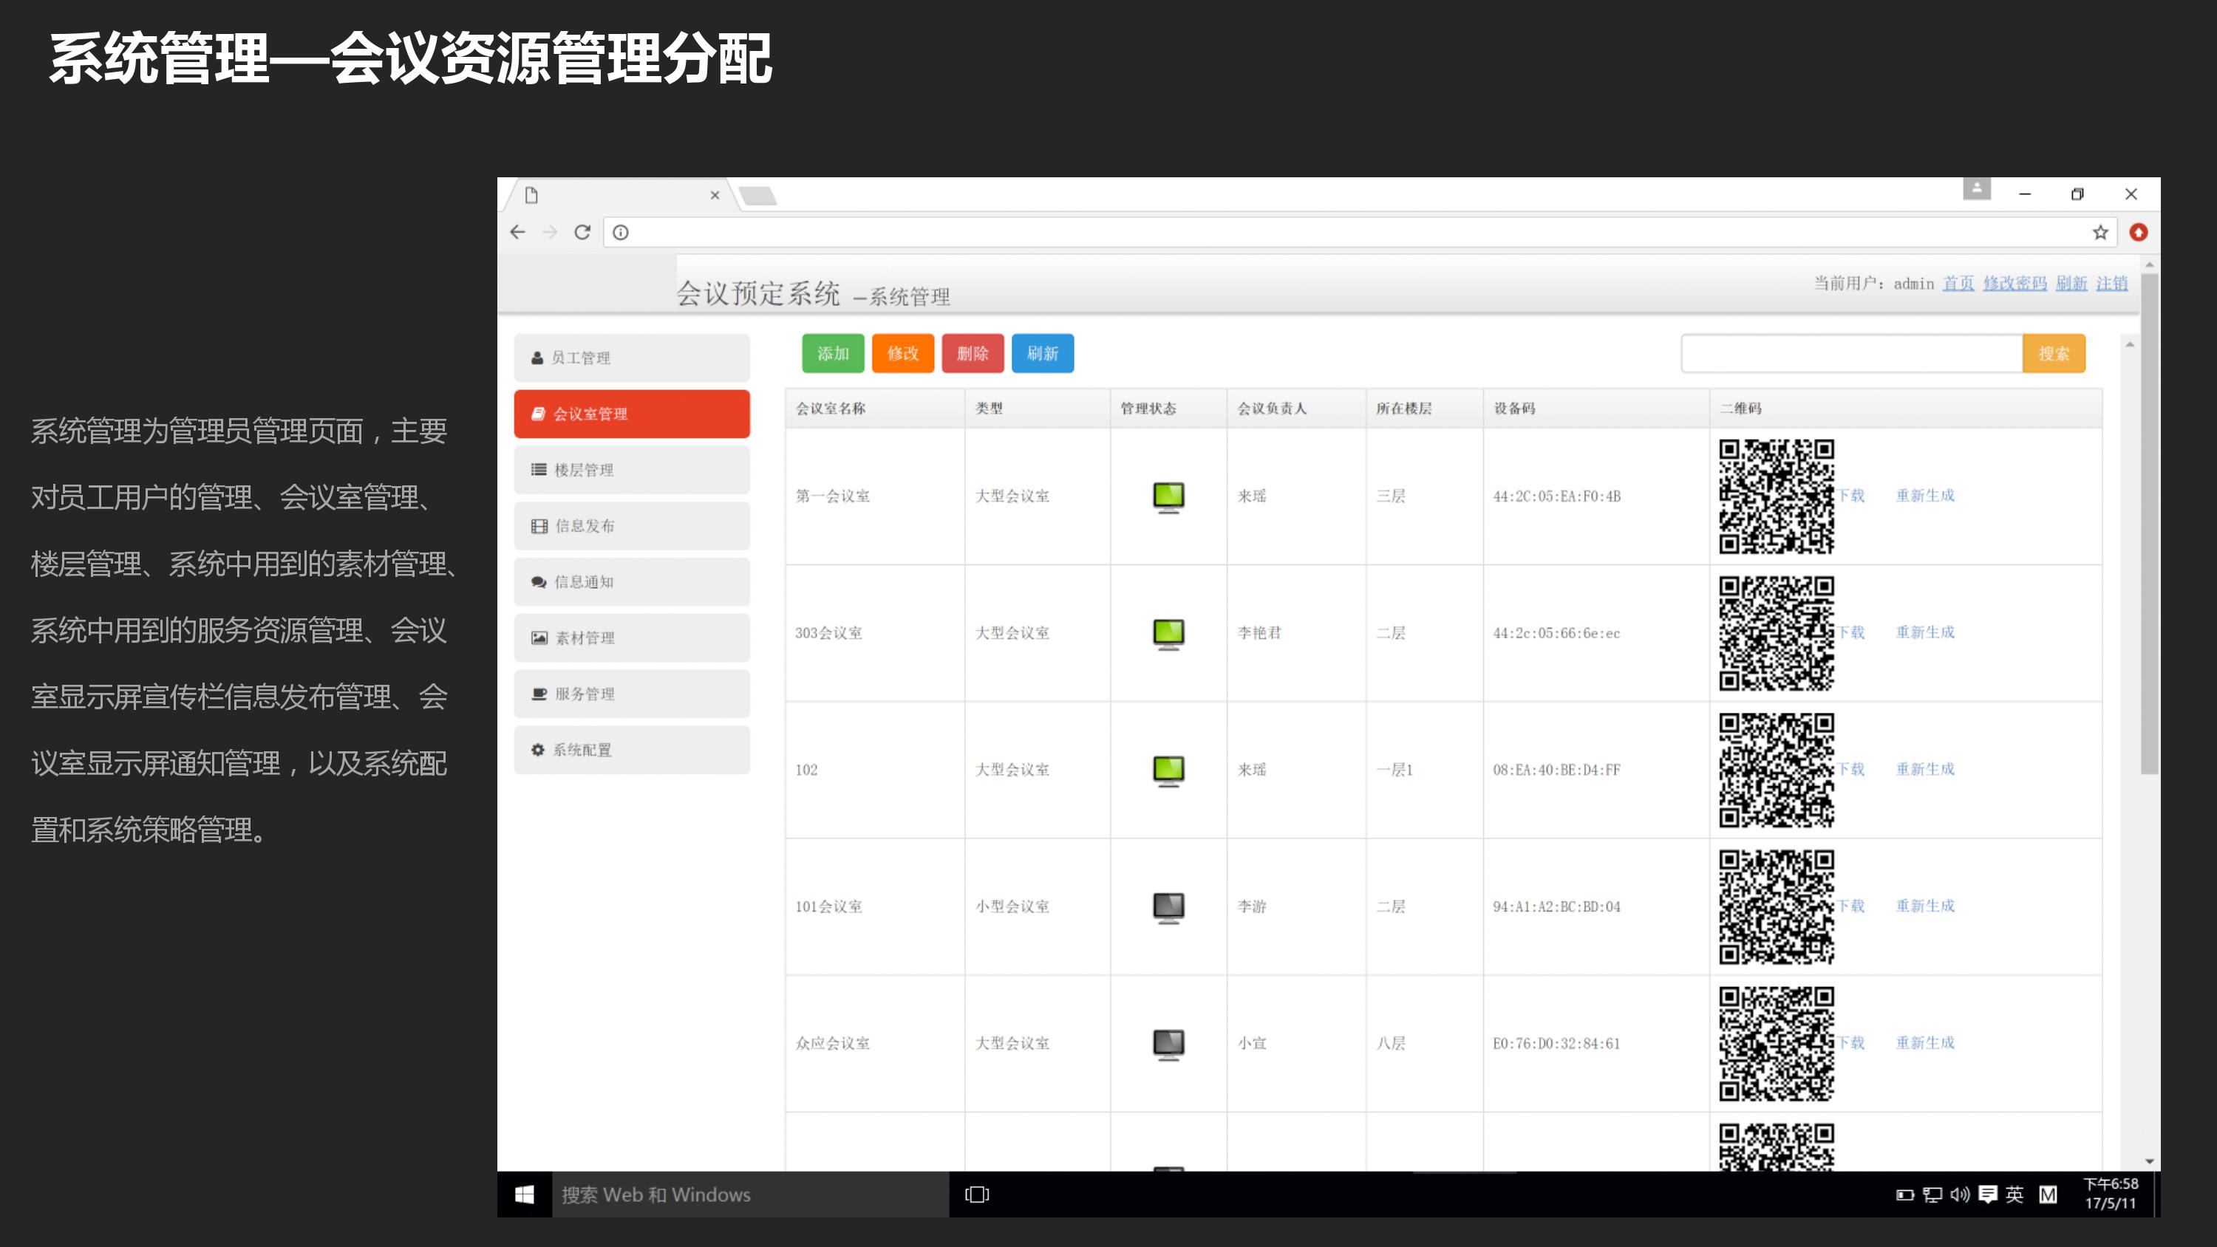Select device code 08:EA:40:BE:D4:FF

pos(1557,771)
